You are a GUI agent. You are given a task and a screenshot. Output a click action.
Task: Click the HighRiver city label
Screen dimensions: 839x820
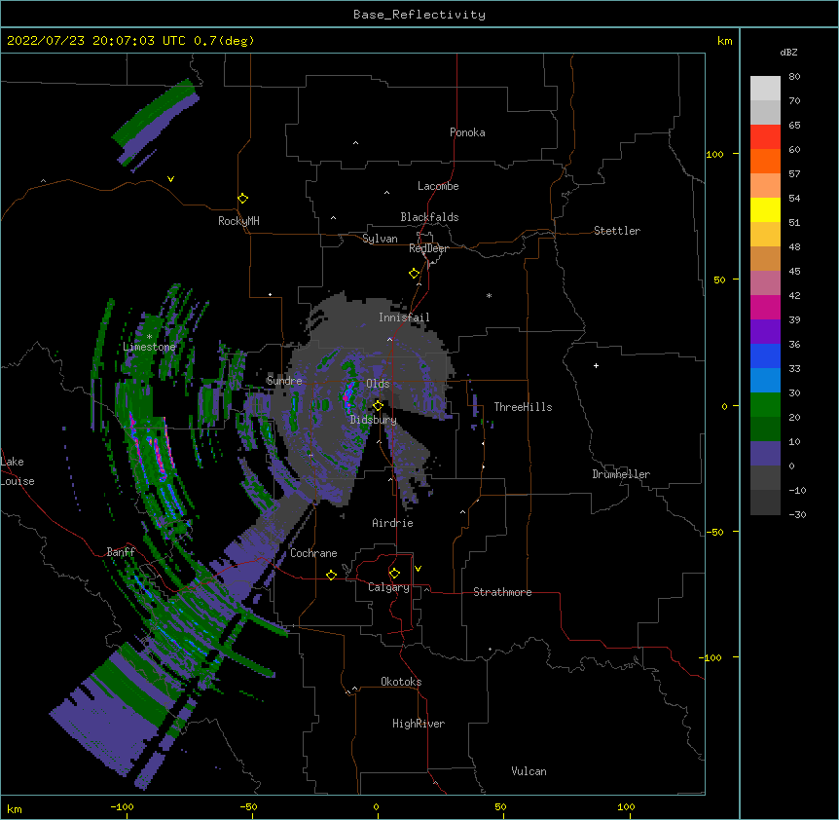pos(419,724)
